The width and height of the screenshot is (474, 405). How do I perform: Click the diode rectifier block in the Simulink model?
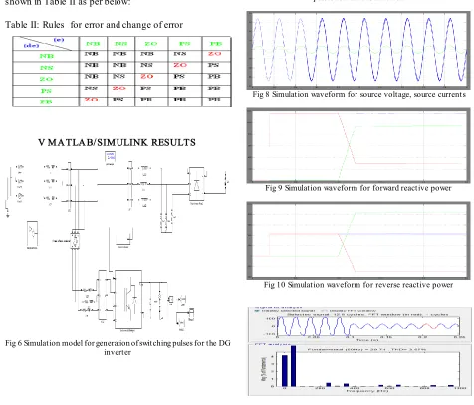[x=196, y=184]
